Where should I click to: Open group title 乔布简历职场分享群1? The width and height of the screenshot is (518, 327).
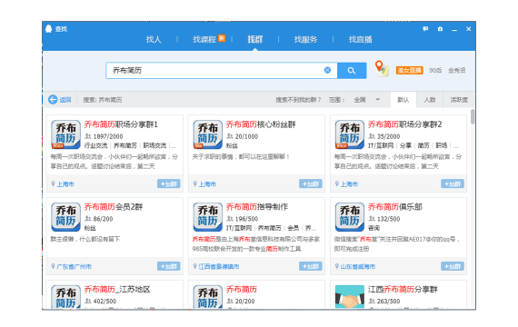pyautogui.click(x=121, y=124)
